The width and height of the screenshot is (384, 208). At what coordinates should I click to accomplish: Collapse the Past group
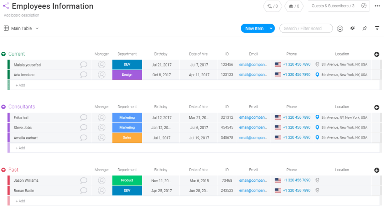point(3,170)
